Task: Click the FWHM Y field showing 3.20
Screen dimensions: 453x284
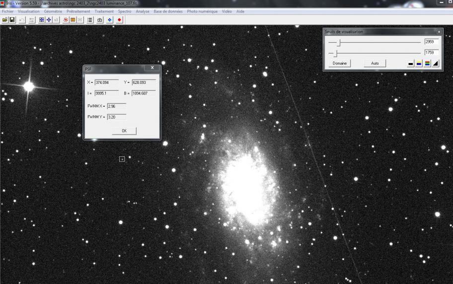Action: coord(117,117)
